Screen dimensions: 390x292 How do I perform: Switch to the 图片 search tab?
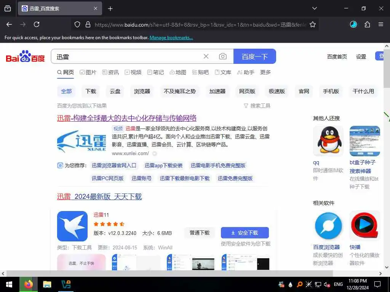88,72
